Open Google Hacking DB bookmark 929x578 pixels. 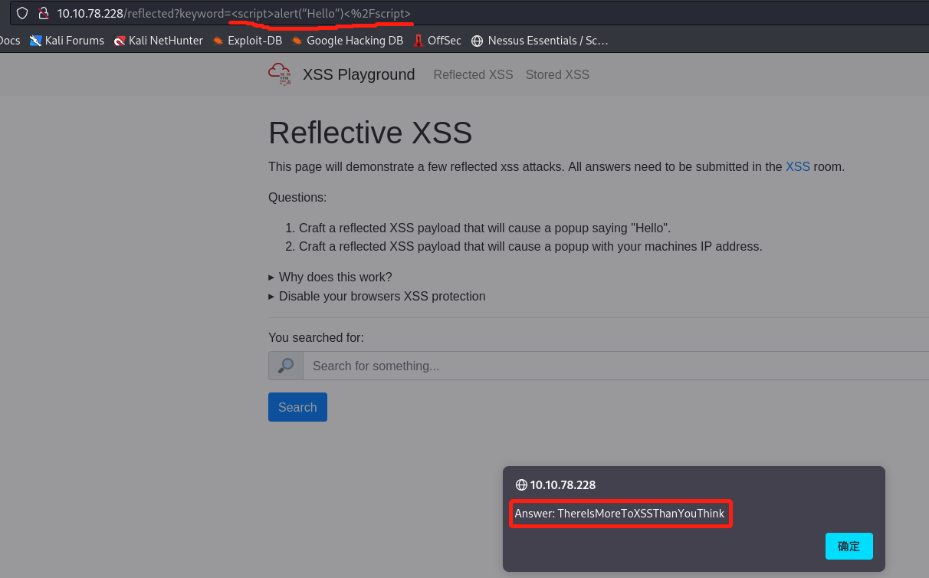[346, 41]
